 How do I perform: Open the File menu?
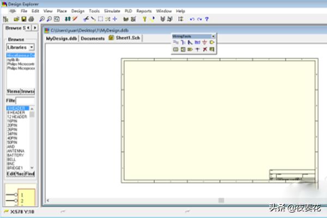24,11
